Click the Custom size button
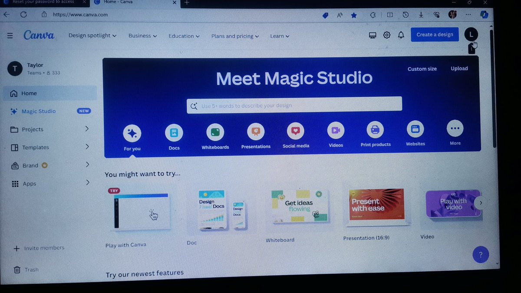Image resolution: width=521 pixels, height=293 pixels. (422, 69)
